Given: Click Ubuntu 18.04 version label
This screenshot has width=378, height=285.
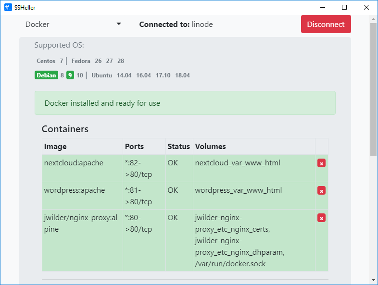Looking at the screenshot, I should (182, 75).
